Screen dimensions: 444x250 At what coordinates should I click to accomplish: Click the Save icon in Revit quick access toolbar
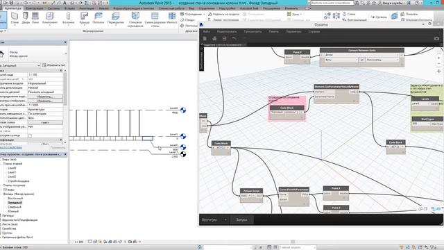click(11, 3)
